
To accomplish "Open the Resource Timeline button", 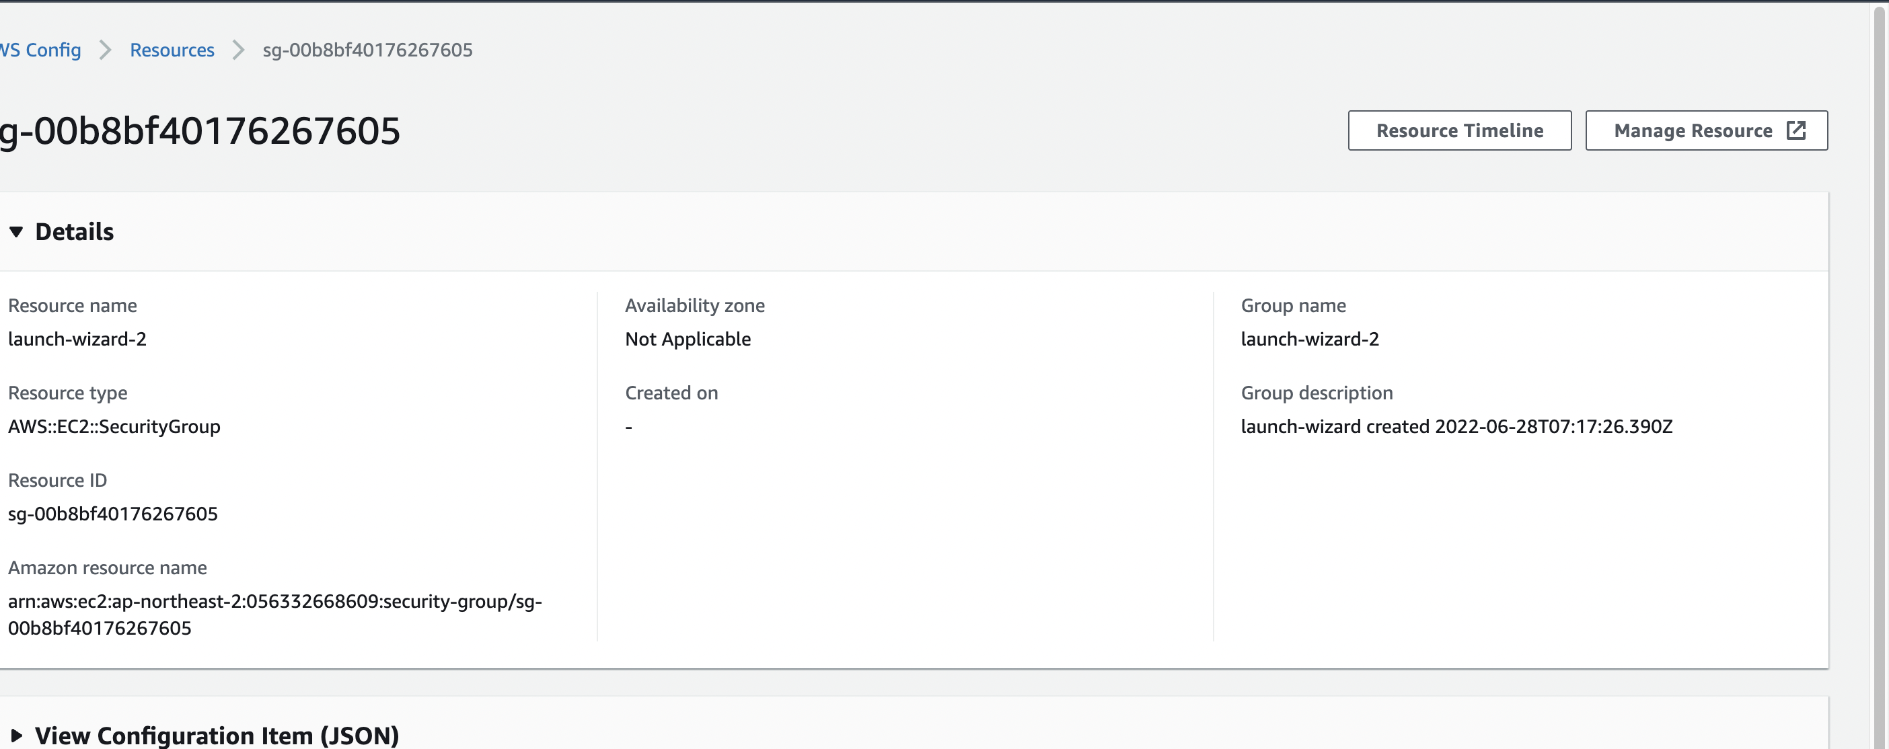I will [x=1459, y=130].
